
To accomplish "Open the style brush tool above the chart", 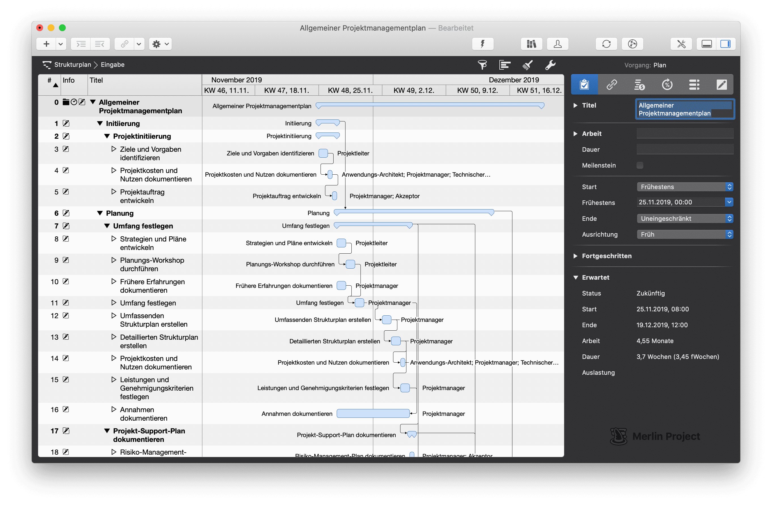I will pos(527,65).
